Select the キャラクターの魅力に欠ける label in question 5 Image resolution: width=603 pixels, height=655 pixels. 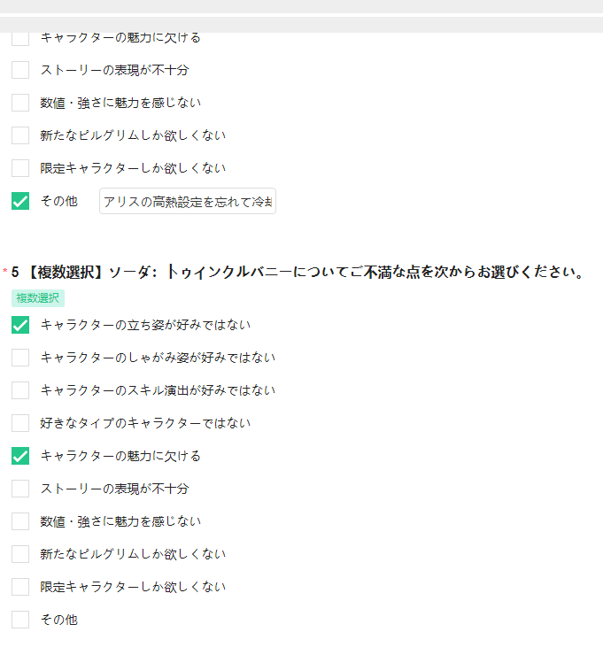(x=120, y=456)
